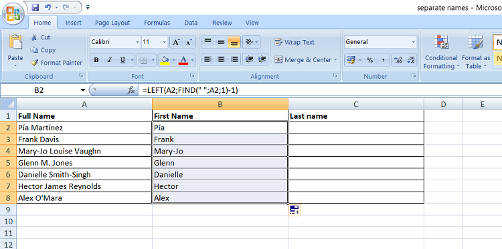
Task: Click the Name Box showing B2
Action: (39, 90)
